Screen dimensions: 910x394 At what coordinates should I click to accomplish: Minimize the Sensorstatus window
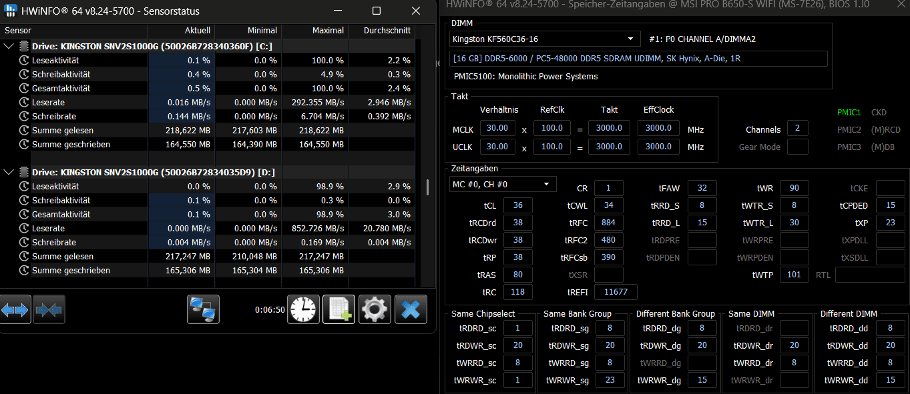[336, 11]
